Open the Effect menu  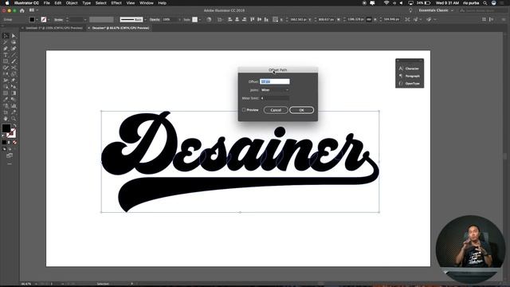116,3
